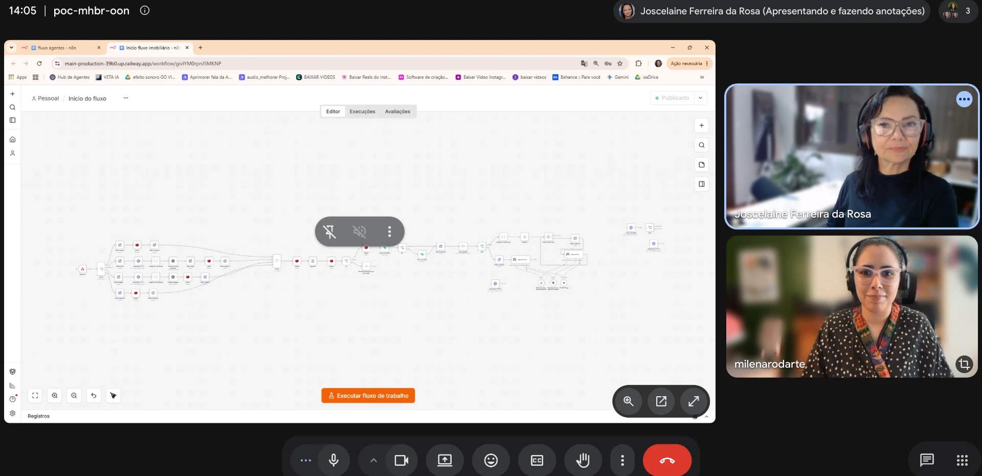The image size is (982, 476).
Task: Open the Pessoal breadcrumb link
Action: coord(46,98)
